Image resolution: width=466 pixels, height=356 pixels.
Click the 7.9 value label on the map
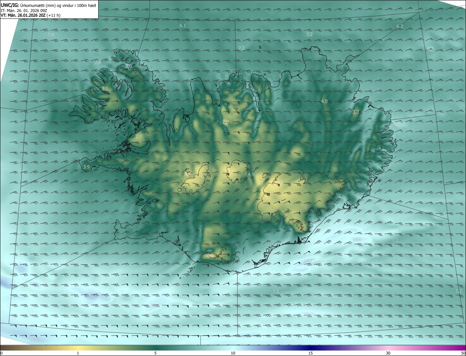pyautogui.click(x=98, y=63)
